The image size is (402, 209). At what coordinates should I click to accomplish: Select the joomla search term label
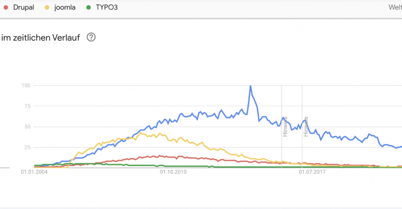click(x=65, y=7)
